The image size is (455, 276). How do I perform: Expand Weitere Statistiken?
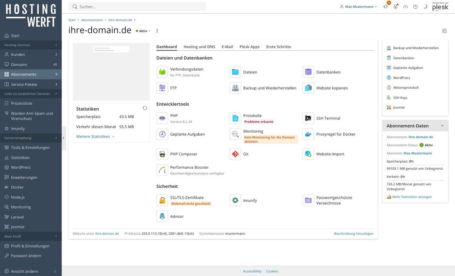click(95, 136)
